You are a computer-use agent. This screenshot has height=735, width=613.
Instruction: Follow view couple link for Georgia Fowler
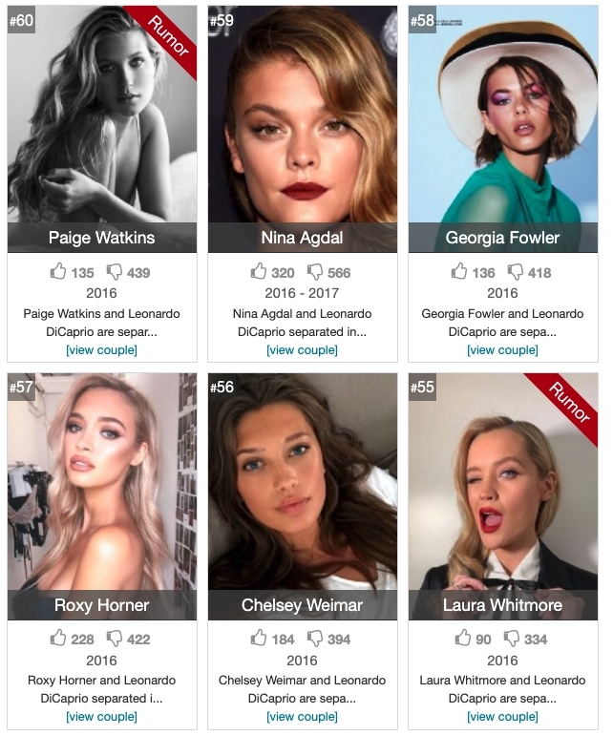(503, 350)
